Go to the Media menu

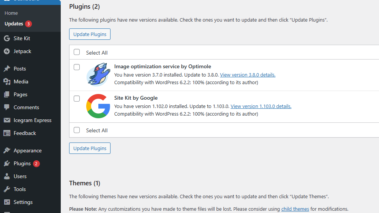click(21, 81)
